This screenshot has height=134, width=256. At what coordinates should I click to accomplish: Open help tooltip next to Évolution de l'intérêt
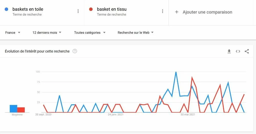[75, 51]
